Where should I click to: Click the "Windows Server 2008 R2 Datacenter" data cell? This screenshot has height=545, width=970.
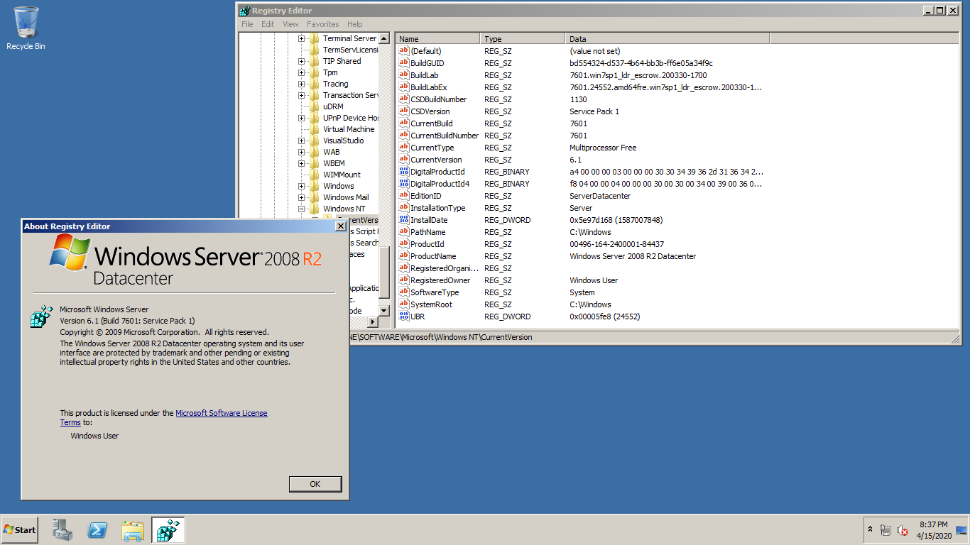633,256
